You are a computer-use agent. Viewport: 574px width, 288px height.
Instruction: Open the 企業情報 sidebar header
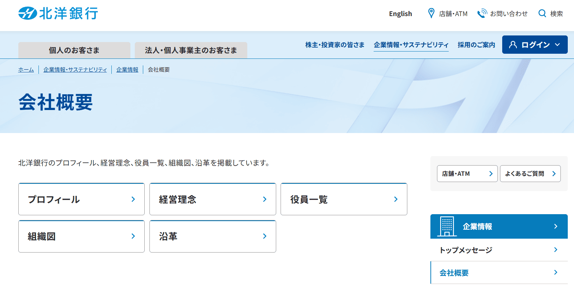(499, 226)
